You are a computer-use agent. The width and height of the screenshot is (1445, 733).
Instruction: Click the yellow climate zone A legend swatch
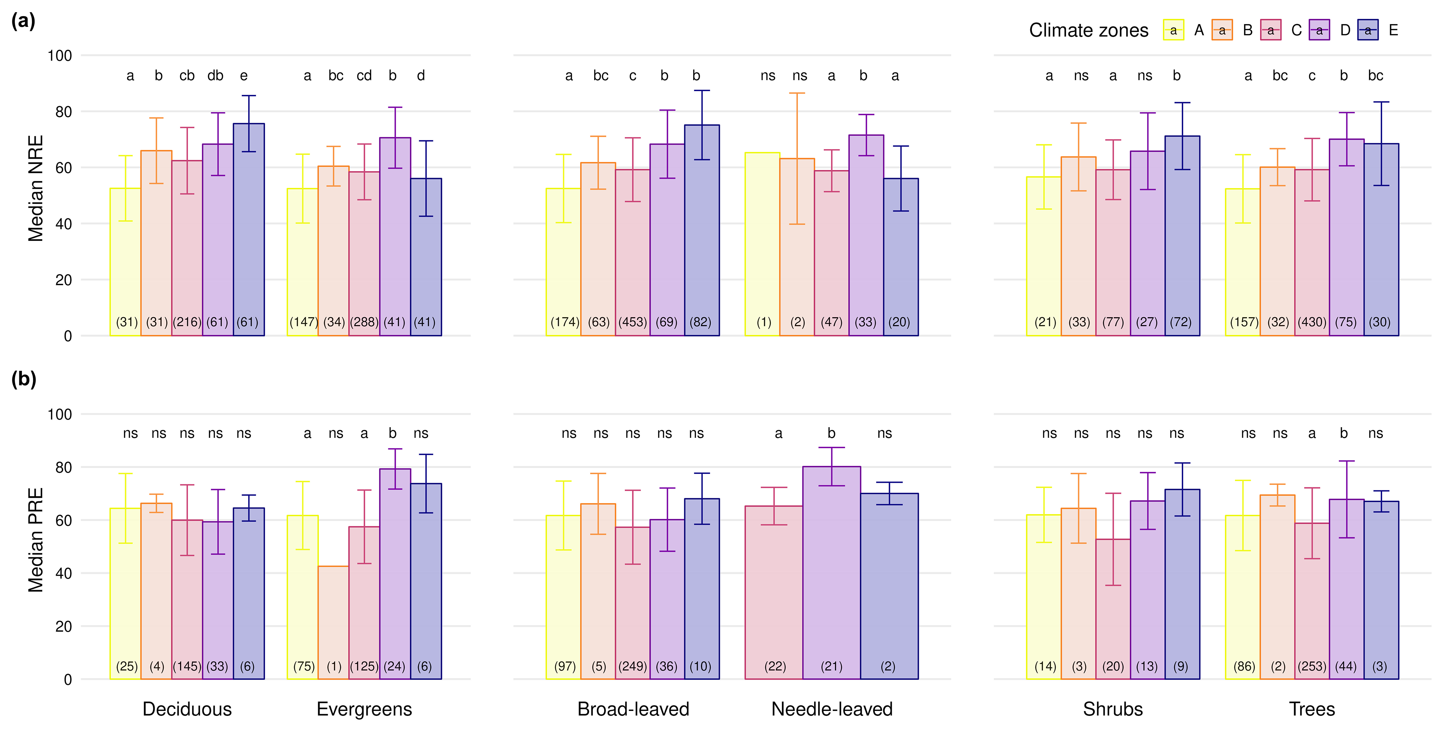[x=1174, y=30]
